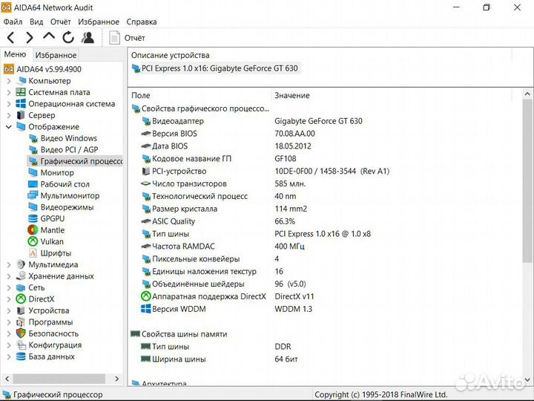Click the DirectX icon in the tree

[21, 299]
